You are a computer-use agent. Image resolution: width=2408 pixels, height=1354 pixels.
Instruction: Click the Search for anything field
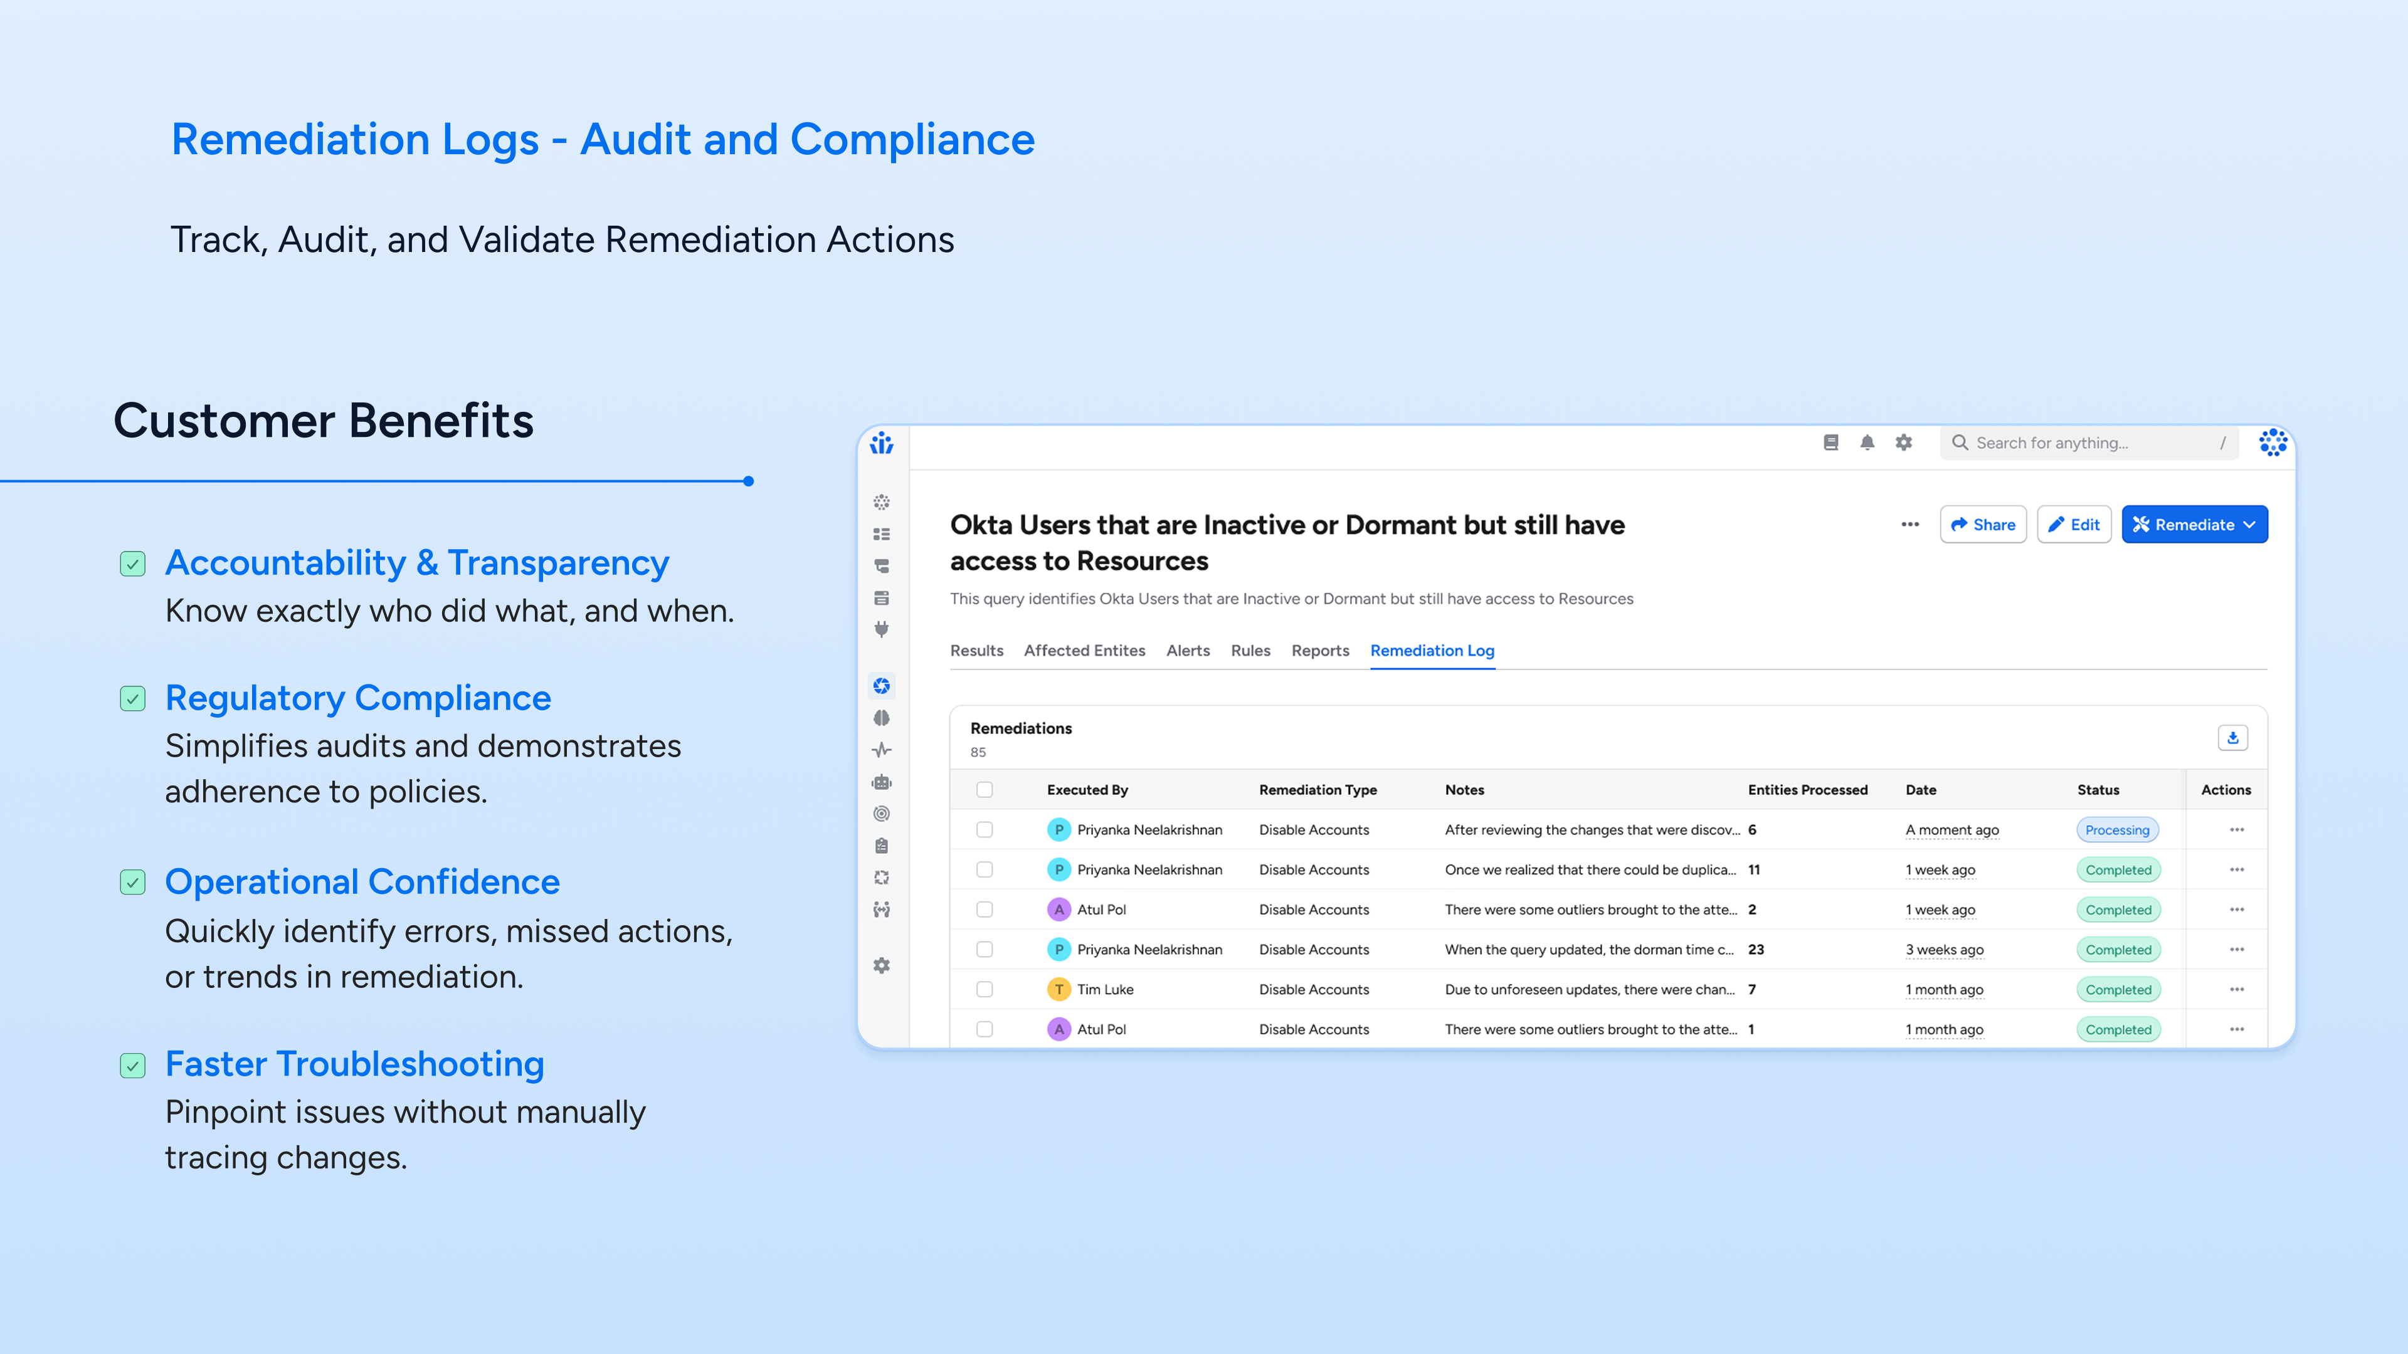tap(2089, 443)
